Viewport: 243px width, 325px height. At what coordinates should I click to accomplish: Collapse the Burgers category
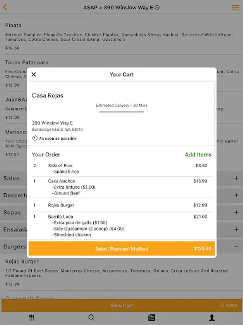[237, 247]
